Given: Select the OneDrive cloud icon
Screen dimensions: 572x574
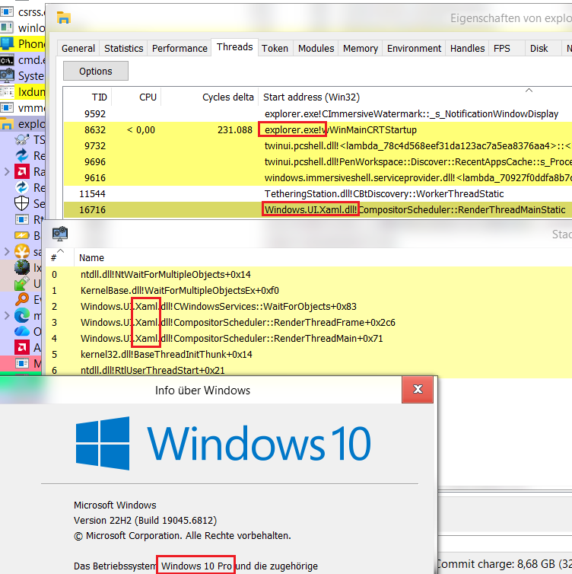Looking at the screenshot, I should [21, 331].
